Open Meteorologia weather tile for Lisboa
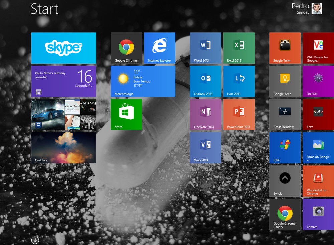 [x=143, y=81]
